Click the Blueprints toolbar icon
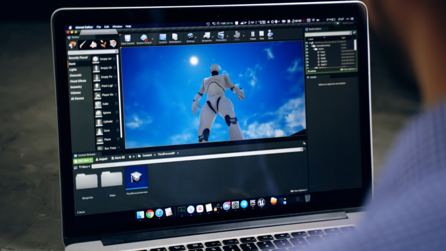446x251 pixels. [x=207, y=37]
